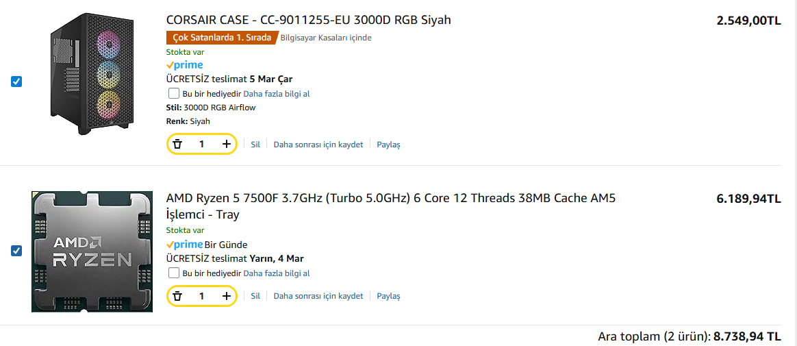The height and width of the screenshot is (346, 797).
Task: Click trash icon for Corsair case quantity
Action: click(x=177, y=144)
